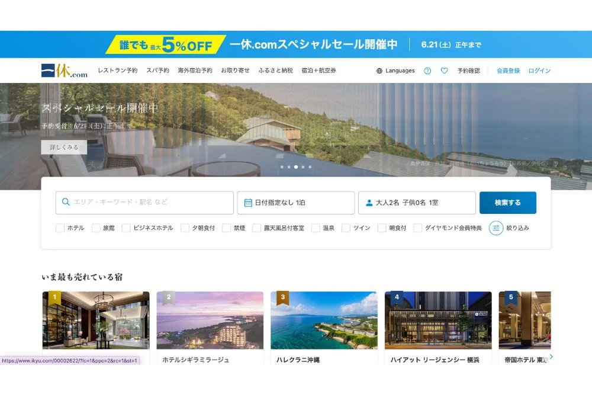
Task: Click rank 1 badge on first hotel
Action: tap(54, 297)
